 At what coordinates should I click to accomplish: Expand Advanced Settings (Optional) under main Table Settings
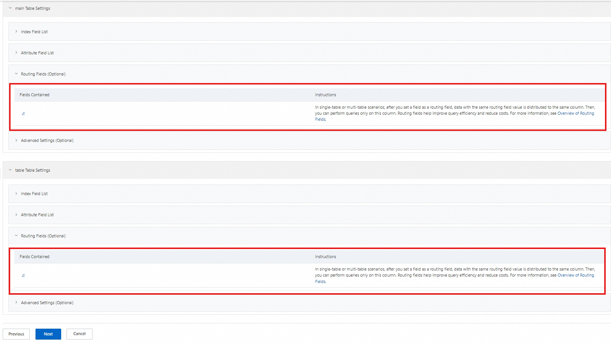point(16,140)
